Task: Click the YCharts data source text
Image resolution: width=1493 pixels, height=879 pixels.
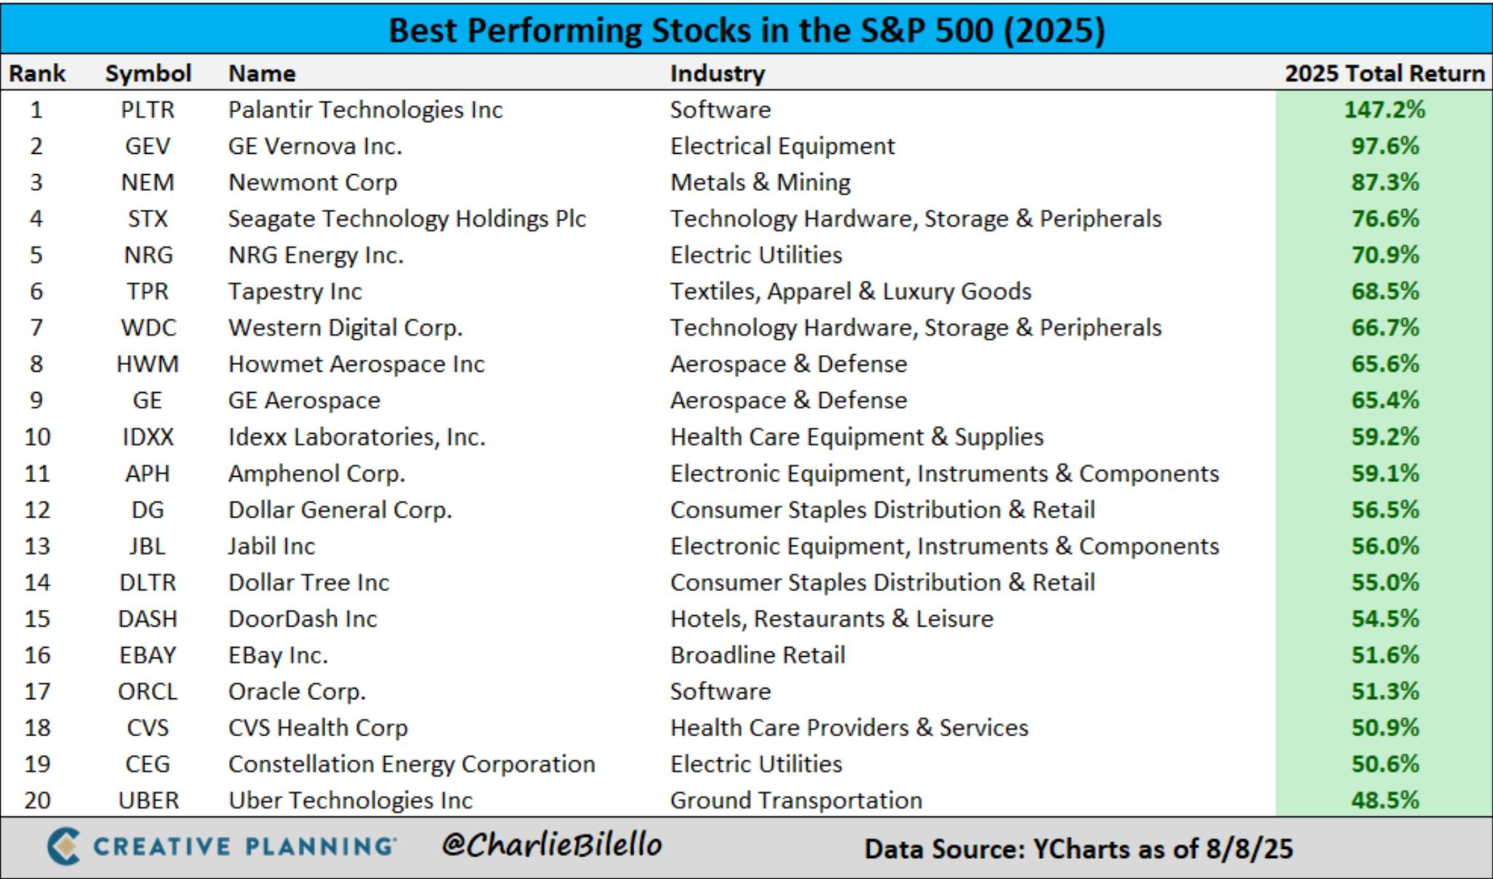Action: coord(1078,848)
